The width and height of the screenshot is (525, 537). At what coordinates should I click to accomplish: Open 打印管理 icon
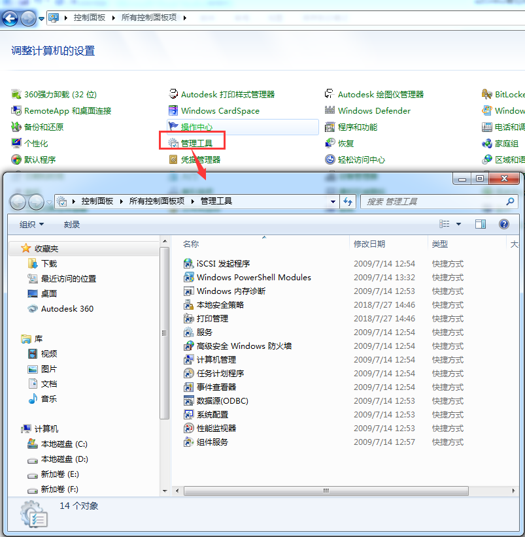(x=188, y=318)
